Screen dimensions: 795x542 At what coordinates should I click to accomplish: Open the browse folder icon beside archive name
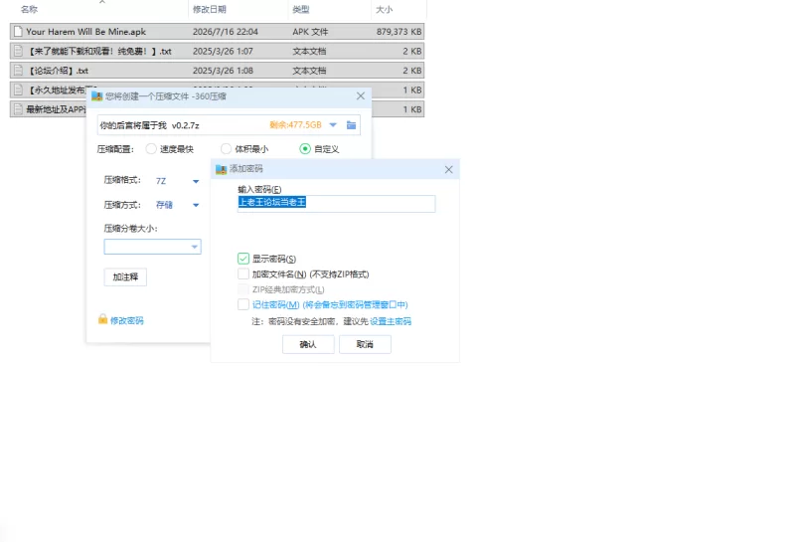pyautogui.click(x=351, y=125)
